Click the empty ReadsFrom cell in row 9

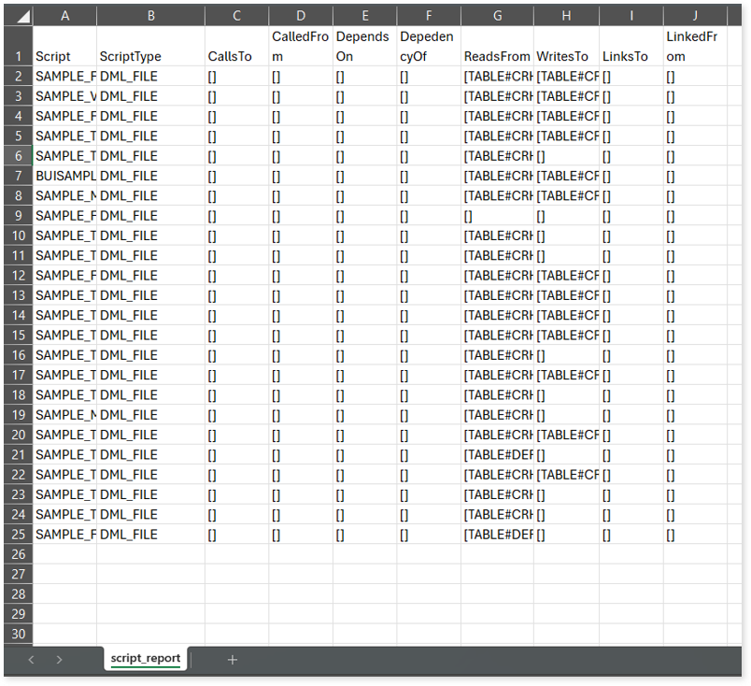(497, 216)
